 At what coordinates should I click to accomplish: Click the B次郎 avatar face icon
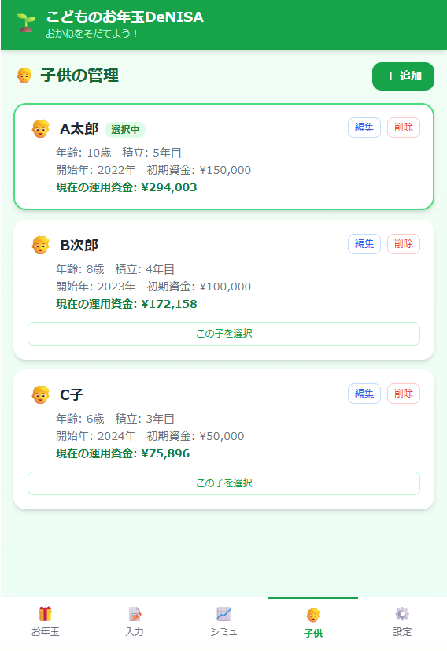click(41, 245)
